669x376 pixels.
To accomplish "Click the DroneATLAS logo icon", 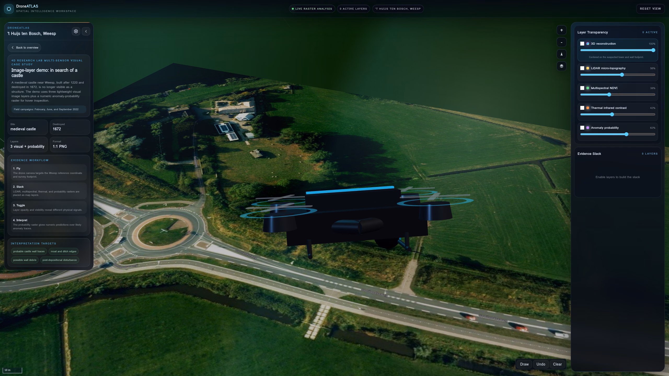I will pyautogui.click(x=9, y=9).
